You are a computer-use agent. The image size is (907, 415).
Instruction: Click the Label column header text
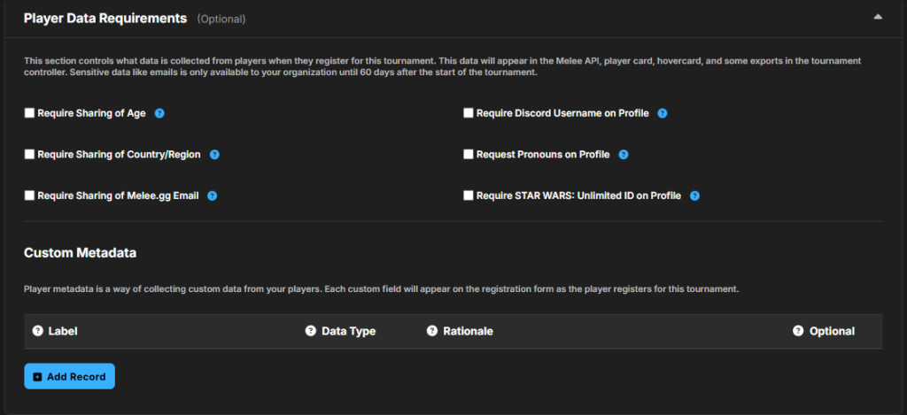pyautogui.click(x=63, y=331)
